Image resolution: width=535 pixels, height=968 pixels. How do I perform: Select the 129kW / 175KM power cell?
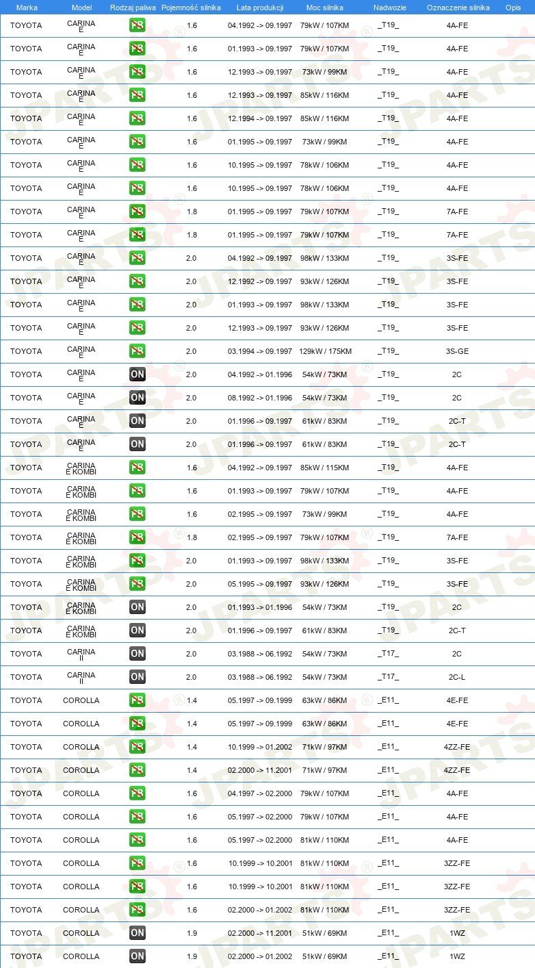pyautogui.click(x=325, y=351)
